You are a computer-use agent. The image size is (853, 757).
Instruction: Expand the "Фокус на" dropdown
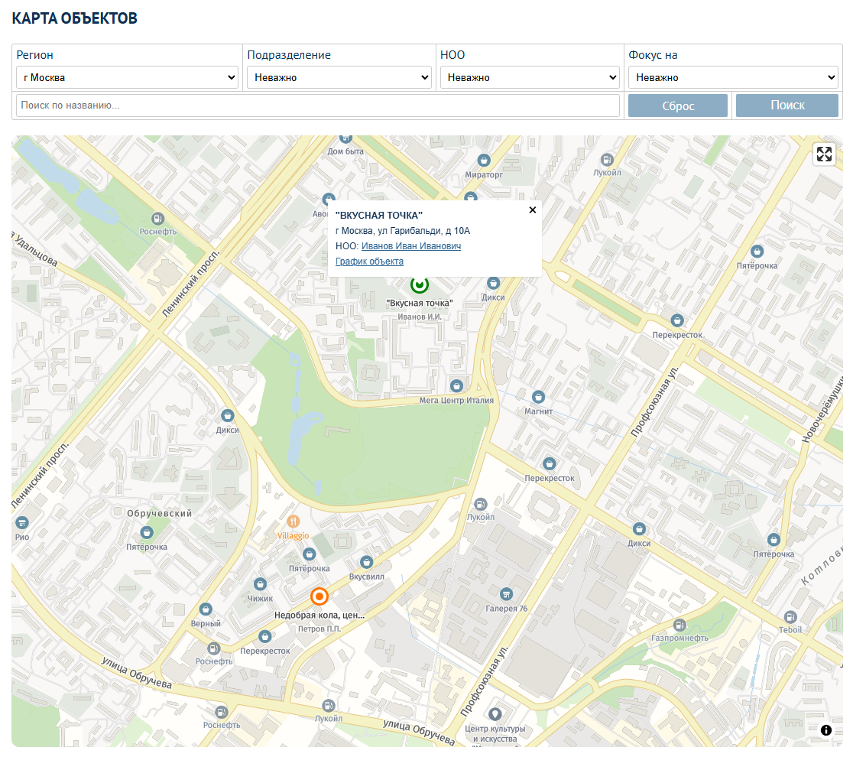(x=733, y=77)
